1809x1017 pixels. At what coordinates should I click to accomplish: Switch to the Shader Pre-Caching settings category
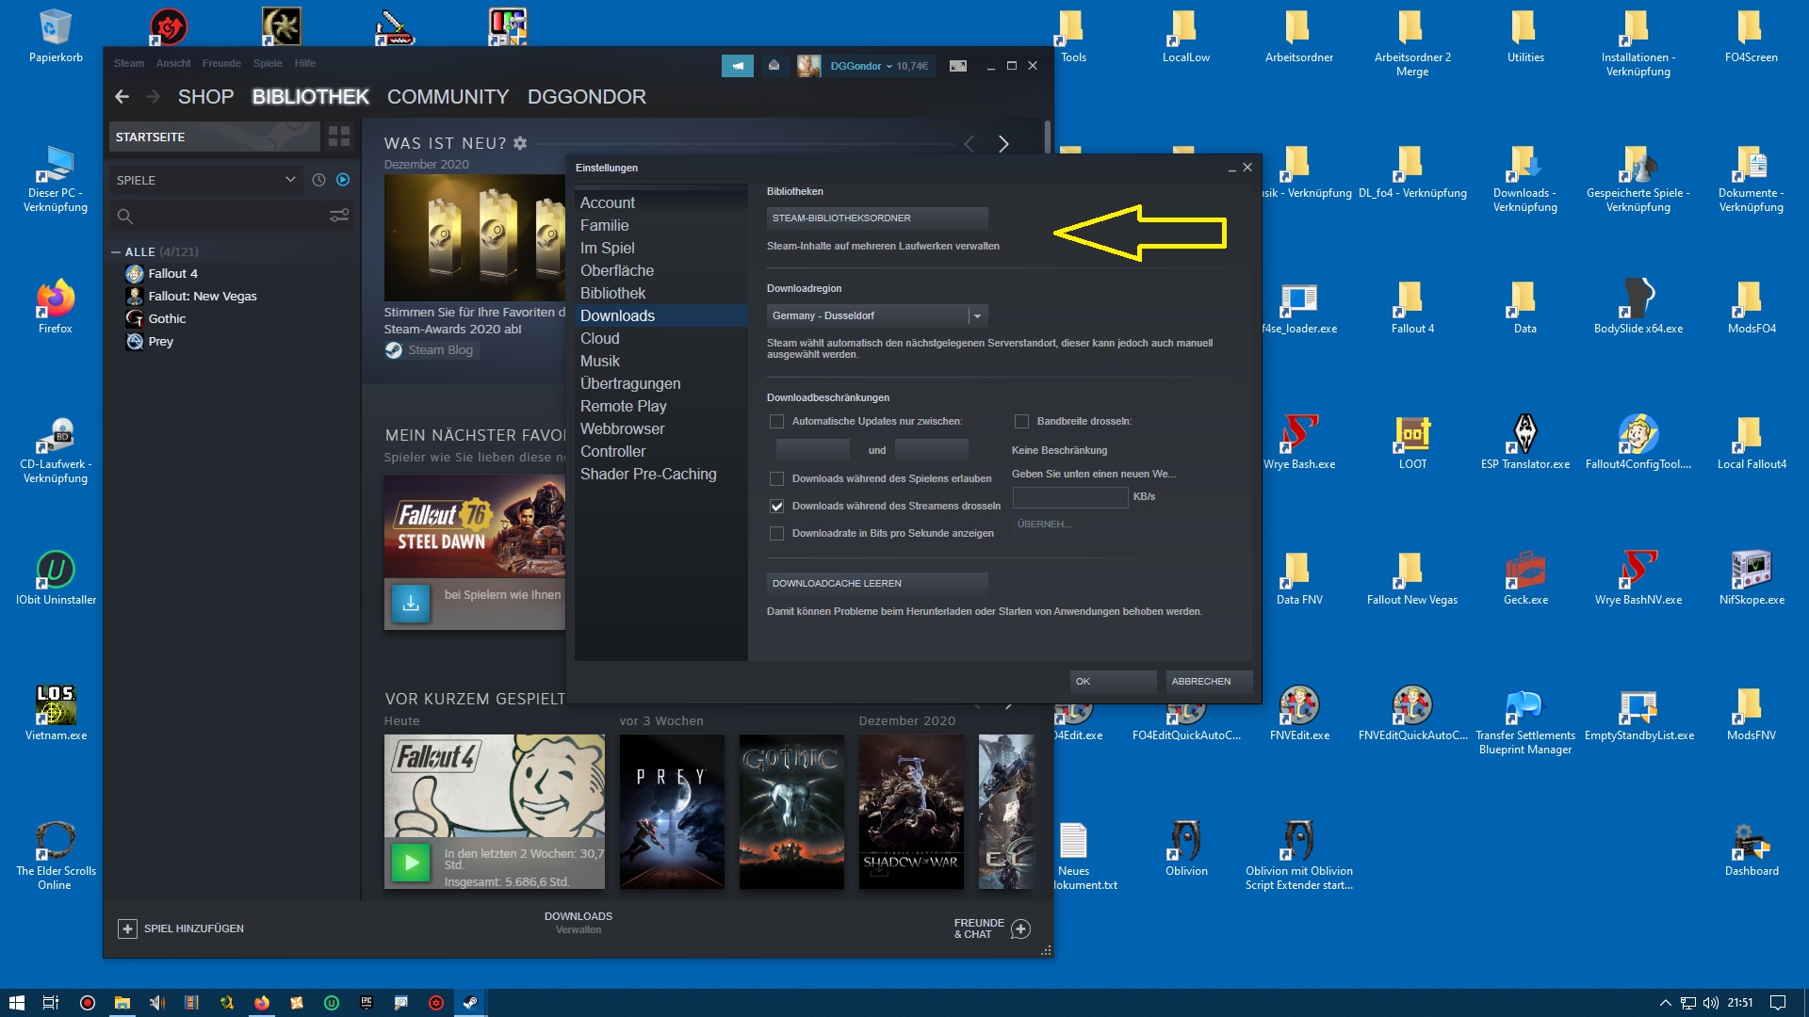click(648, 474)
